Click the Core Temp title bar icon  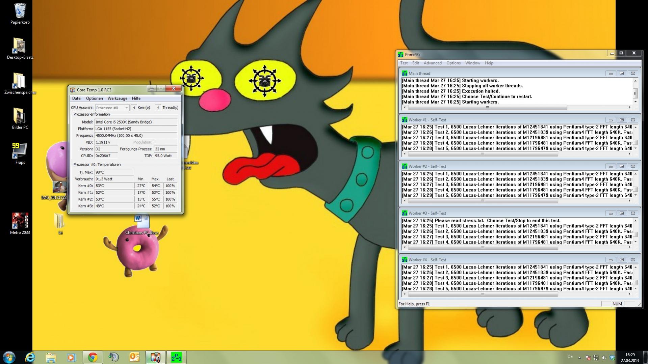73,90
